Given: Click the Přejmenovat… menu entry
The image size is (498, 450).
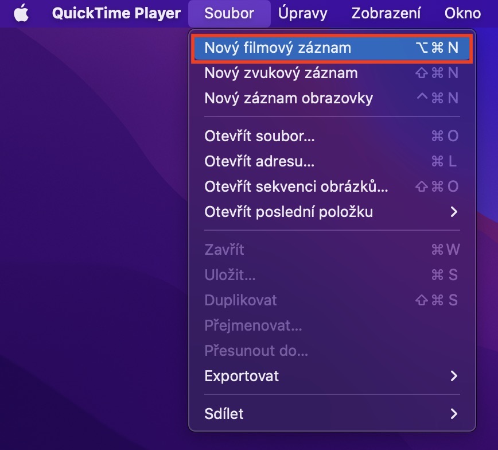Looking at the screenshot, I should tap(253, 325).
